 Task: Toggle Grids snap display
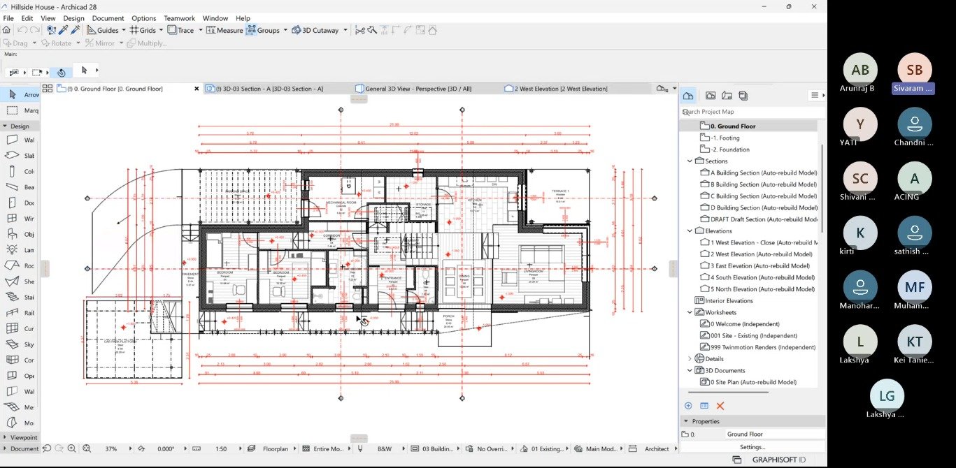[142, 30]
